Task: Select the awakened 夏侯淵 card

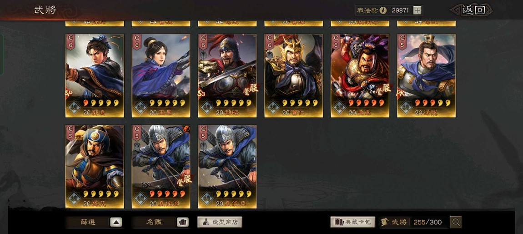Action: (x=161, y=167)
